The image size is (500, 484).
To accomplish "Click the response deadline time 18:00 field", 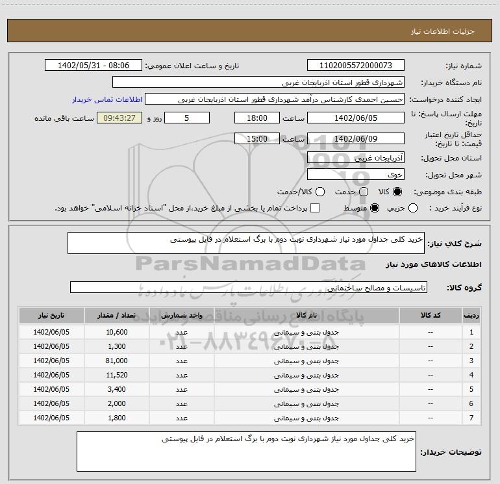I will (x=257, y=118).
